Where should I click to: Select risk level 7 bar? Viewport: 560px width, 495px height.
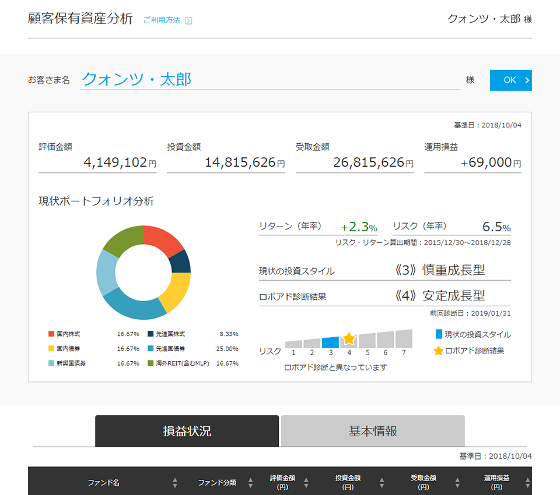point(404,339)
